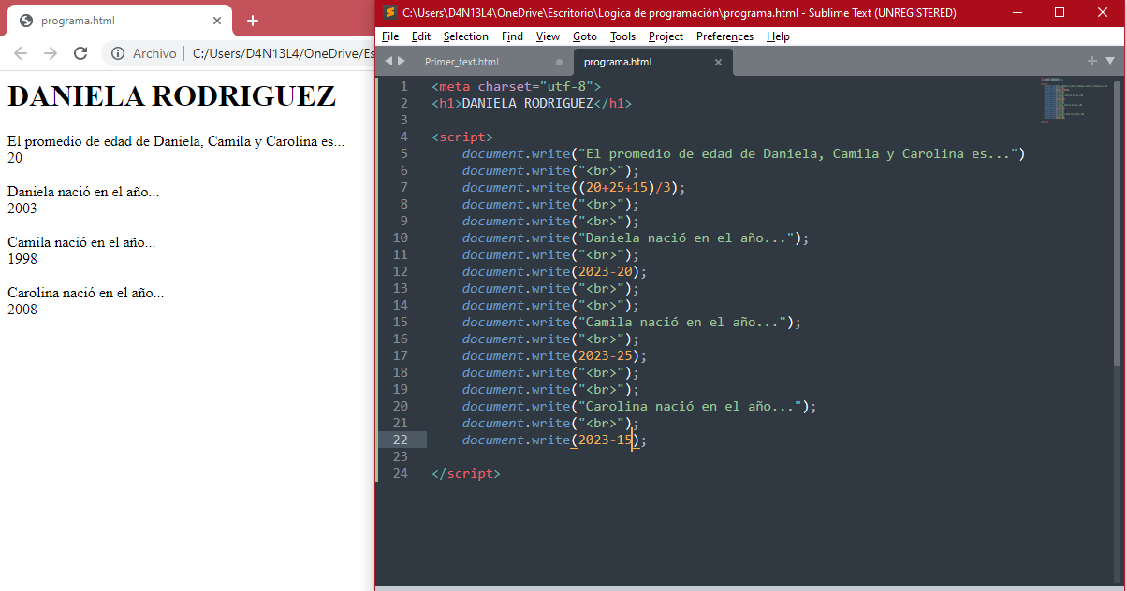
Task: Click the site info icon next to Archivo
Action: click(118, 53)
